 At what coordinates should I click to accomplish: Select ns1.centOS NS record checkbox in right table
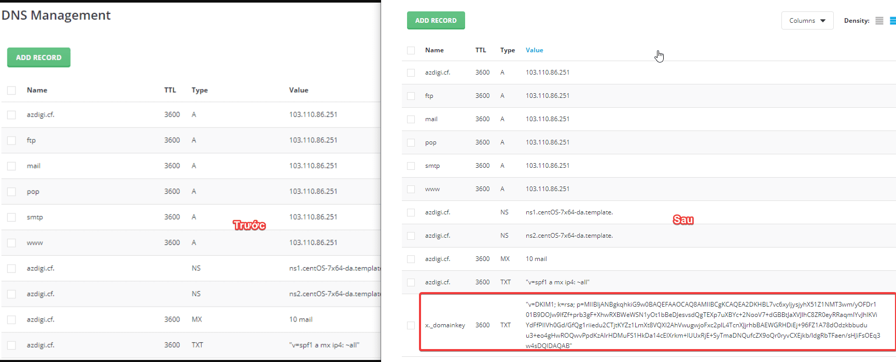click(411, 212)
